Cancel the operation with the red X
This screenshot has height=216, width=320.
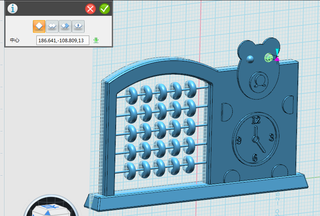(x=90, y=9)
